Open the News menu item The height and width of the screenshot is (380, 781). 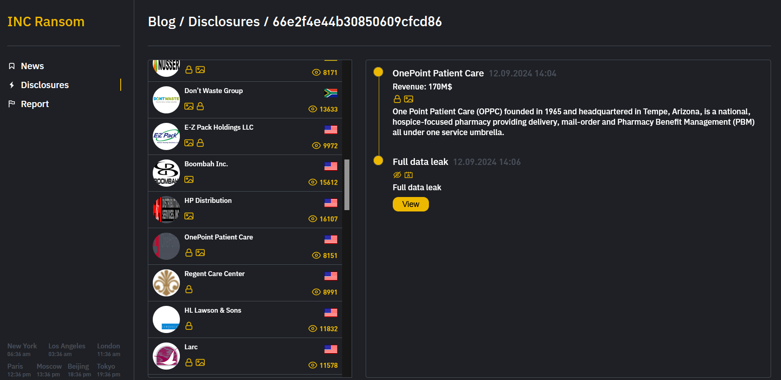(x=32, y=66)
